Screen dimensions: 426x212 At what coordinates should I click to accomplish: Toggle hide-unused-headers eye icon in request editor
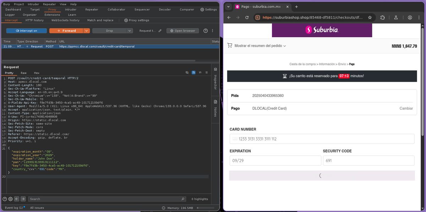pos(187,72)
